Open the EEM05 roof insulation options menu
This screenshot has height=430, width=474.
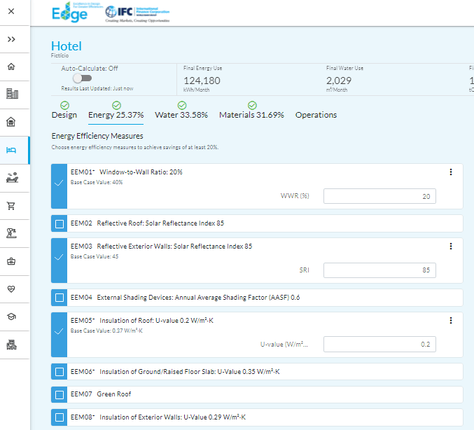pyautogui.click(x=451, y=321)
